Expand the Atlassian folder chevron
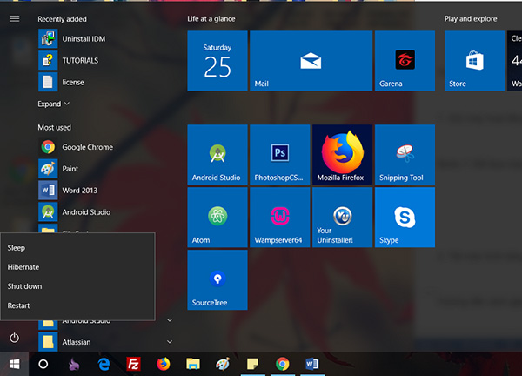Image resolution: width=522 pixels, height=376 pixels. [x=170, y=342]
